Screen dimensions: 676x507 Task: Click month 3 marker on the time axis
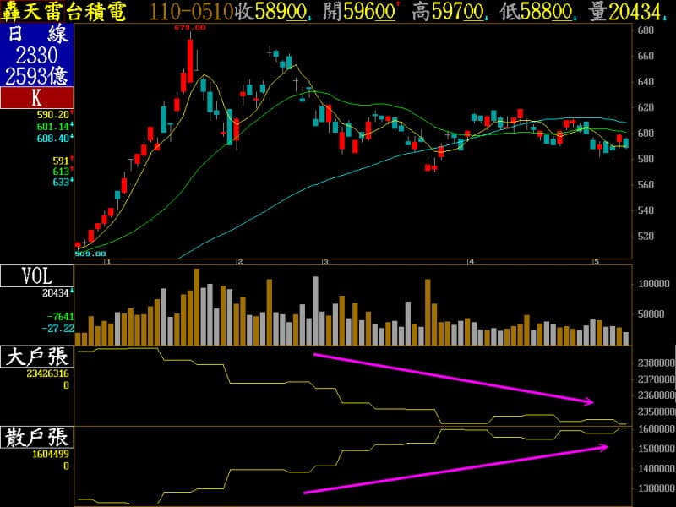click(324, 263)
